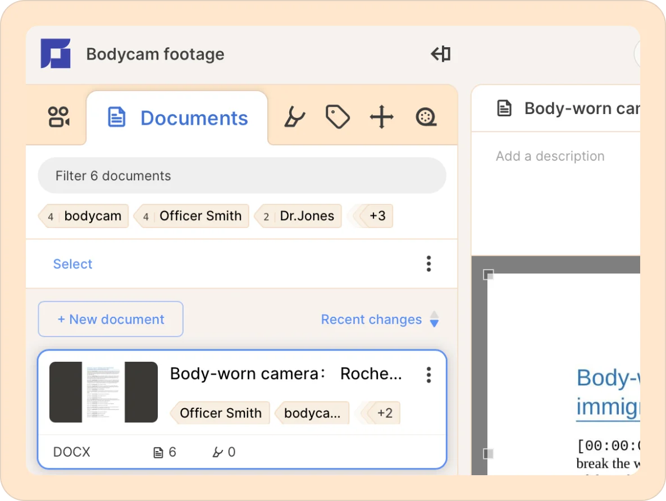
Task: Click the Select link
Action: (x=72, y=264)
